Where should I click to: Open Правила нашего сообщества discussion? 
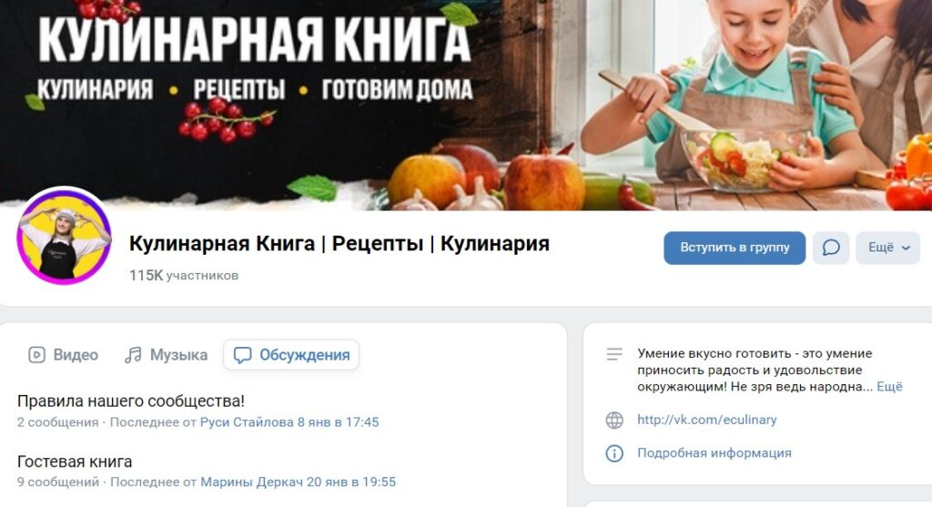coord(131,401)
